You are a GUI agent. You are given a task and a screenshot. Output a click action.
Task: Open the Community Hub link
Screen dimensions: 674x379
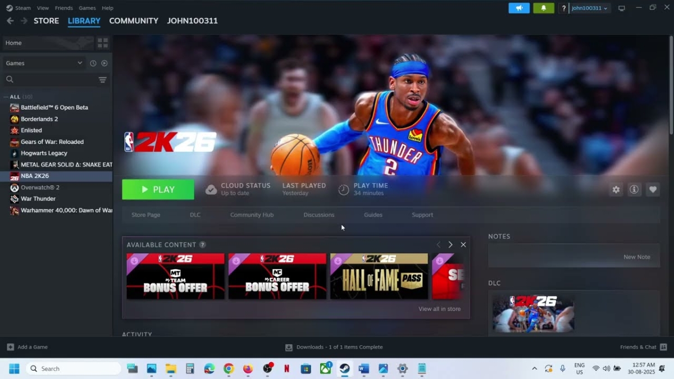click(252, 215)
